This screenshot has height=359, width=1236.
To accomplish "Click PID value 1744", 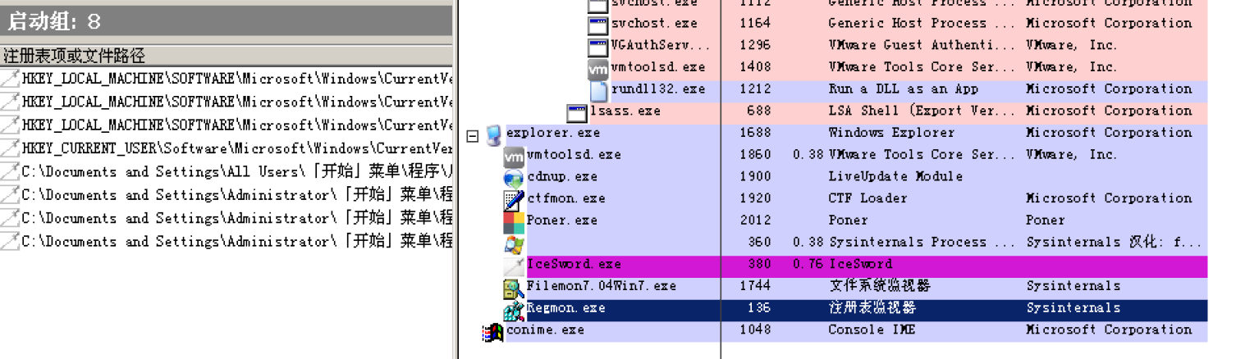I will tap(754, 286).
